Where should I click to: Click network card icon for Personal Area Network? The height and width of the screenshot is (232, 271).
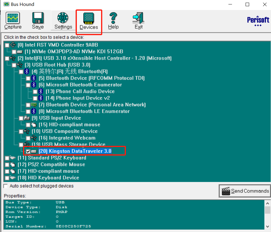coord(34,104)
